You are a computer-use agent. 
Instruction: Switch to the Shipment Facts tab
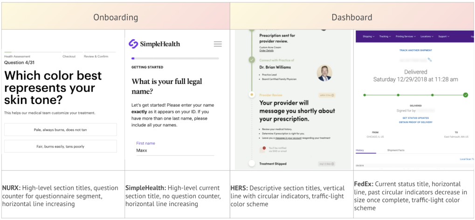[x=396, y=151]
